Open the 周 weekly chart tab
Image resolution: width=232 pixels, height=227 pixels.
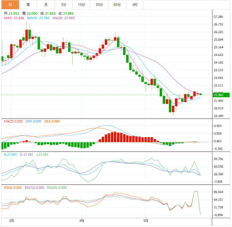[28, 5]
